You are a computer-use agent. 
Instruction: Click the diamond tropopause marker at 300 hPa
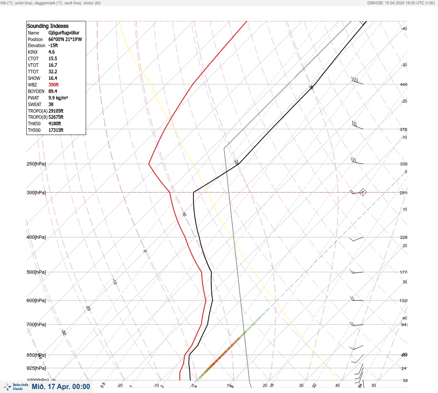(362, 192)
